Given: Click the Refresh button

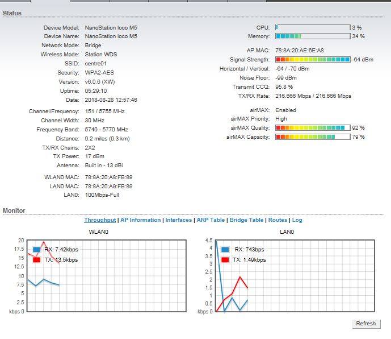Looking at the screenshot, I should coord(366,324).
